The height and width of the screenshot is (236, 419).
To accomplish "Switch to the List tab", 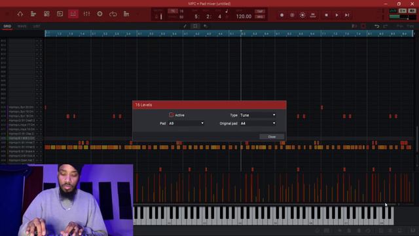I will coord(37,26).
